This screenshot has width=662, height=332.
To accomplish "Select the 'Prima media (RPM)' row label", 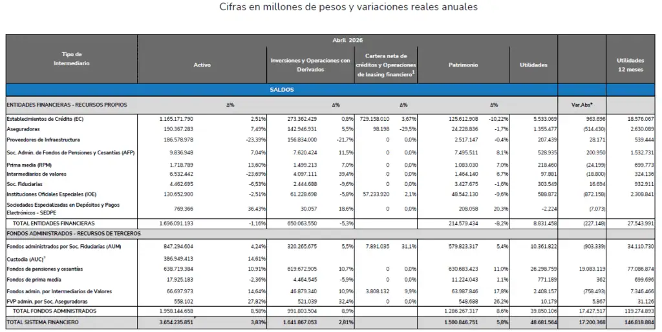I will 29,165.
